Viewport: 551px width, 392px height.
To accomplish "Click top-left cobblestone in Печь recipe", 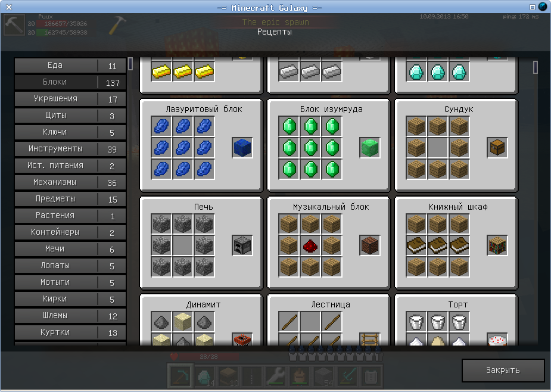I will click(161, 224).
